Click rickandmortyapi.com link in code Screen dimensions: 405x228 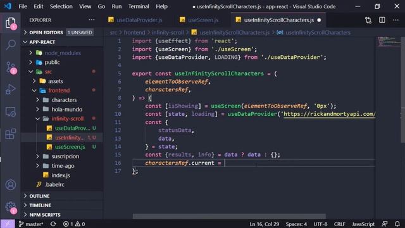point(329,114)
